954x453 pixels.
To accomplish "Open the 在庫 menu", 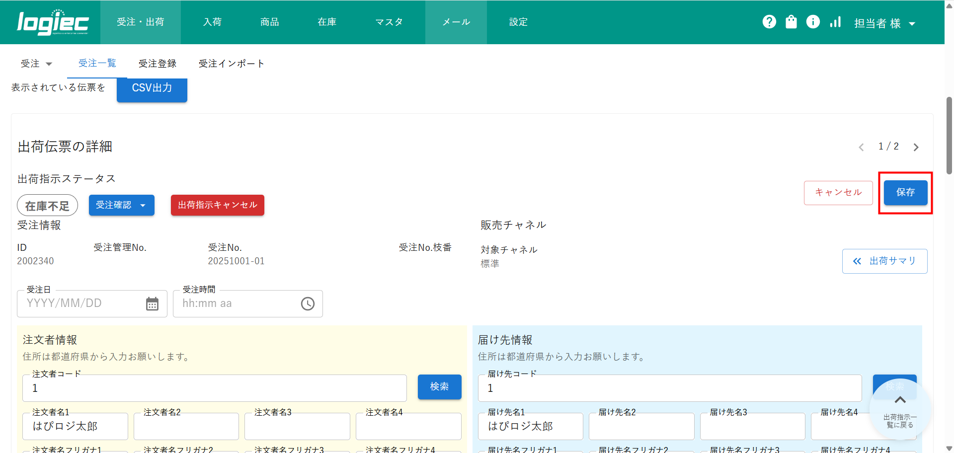I will pyautogui.click(x=327, y=22).
